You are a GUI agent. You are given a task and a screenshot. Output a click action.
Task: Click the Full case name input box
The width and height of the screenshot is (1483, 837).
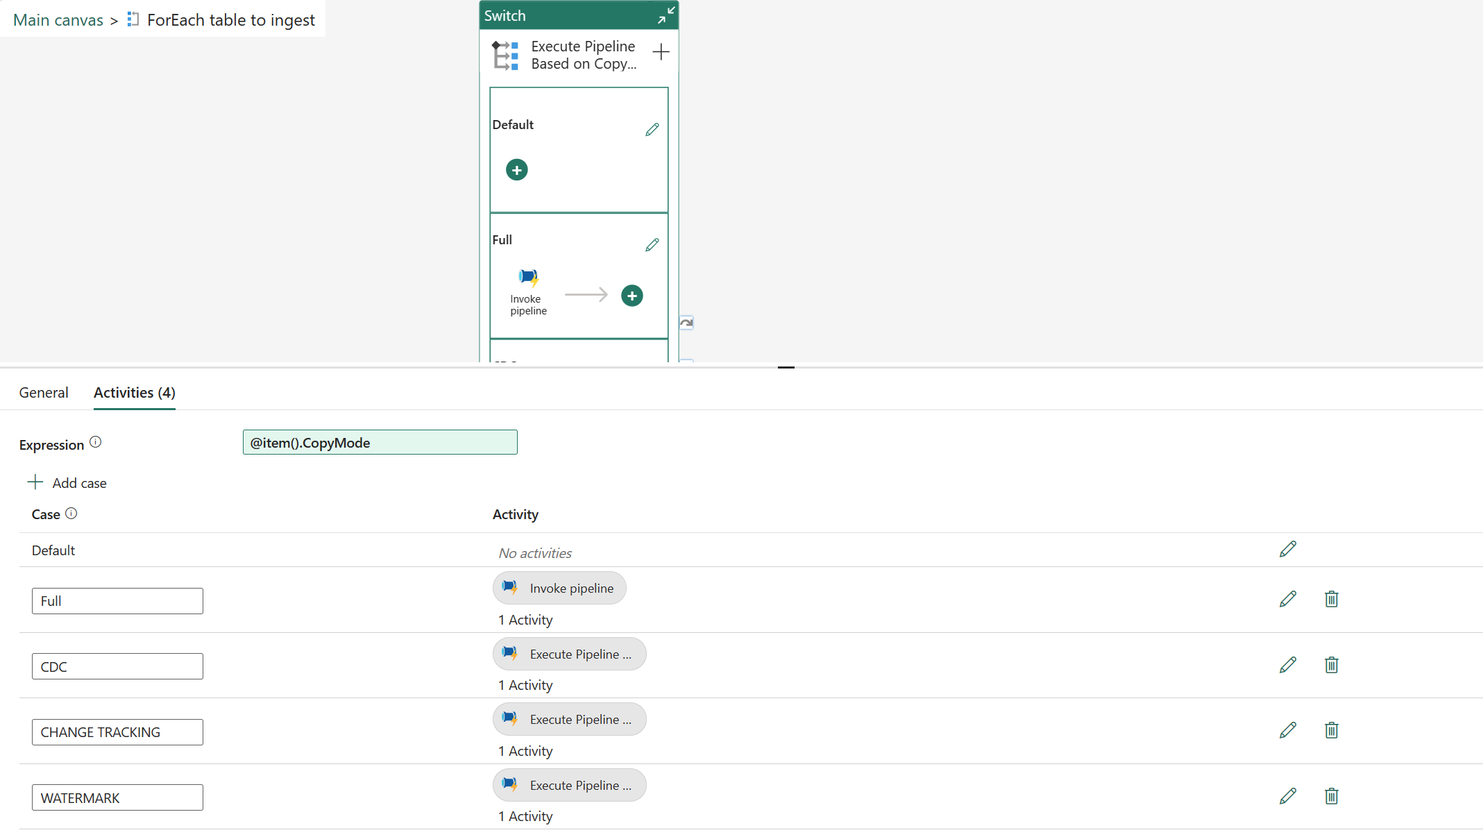pyautogui.click(x=117, y=600)
